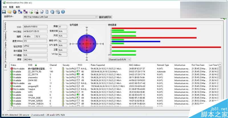Image resolution: width=228 pixels, height=118 pixels.
Task: Click the MAC address field A4-56-02-F1-95-19
Action: coord(35,31)
